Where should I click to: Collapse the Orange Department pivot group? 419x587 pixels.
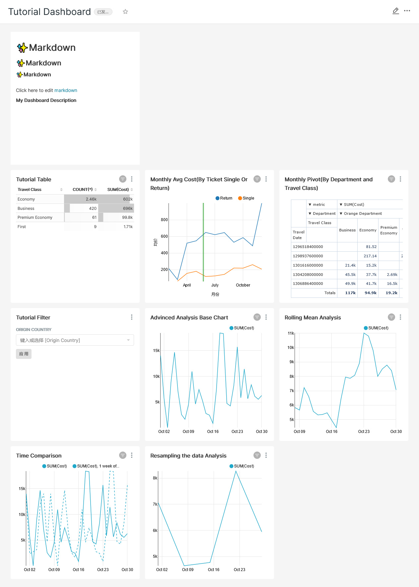(341, 213)
